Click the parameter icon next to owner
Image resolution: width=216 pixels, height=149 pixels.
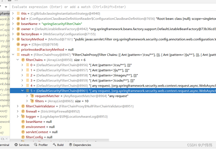point(18,29)
